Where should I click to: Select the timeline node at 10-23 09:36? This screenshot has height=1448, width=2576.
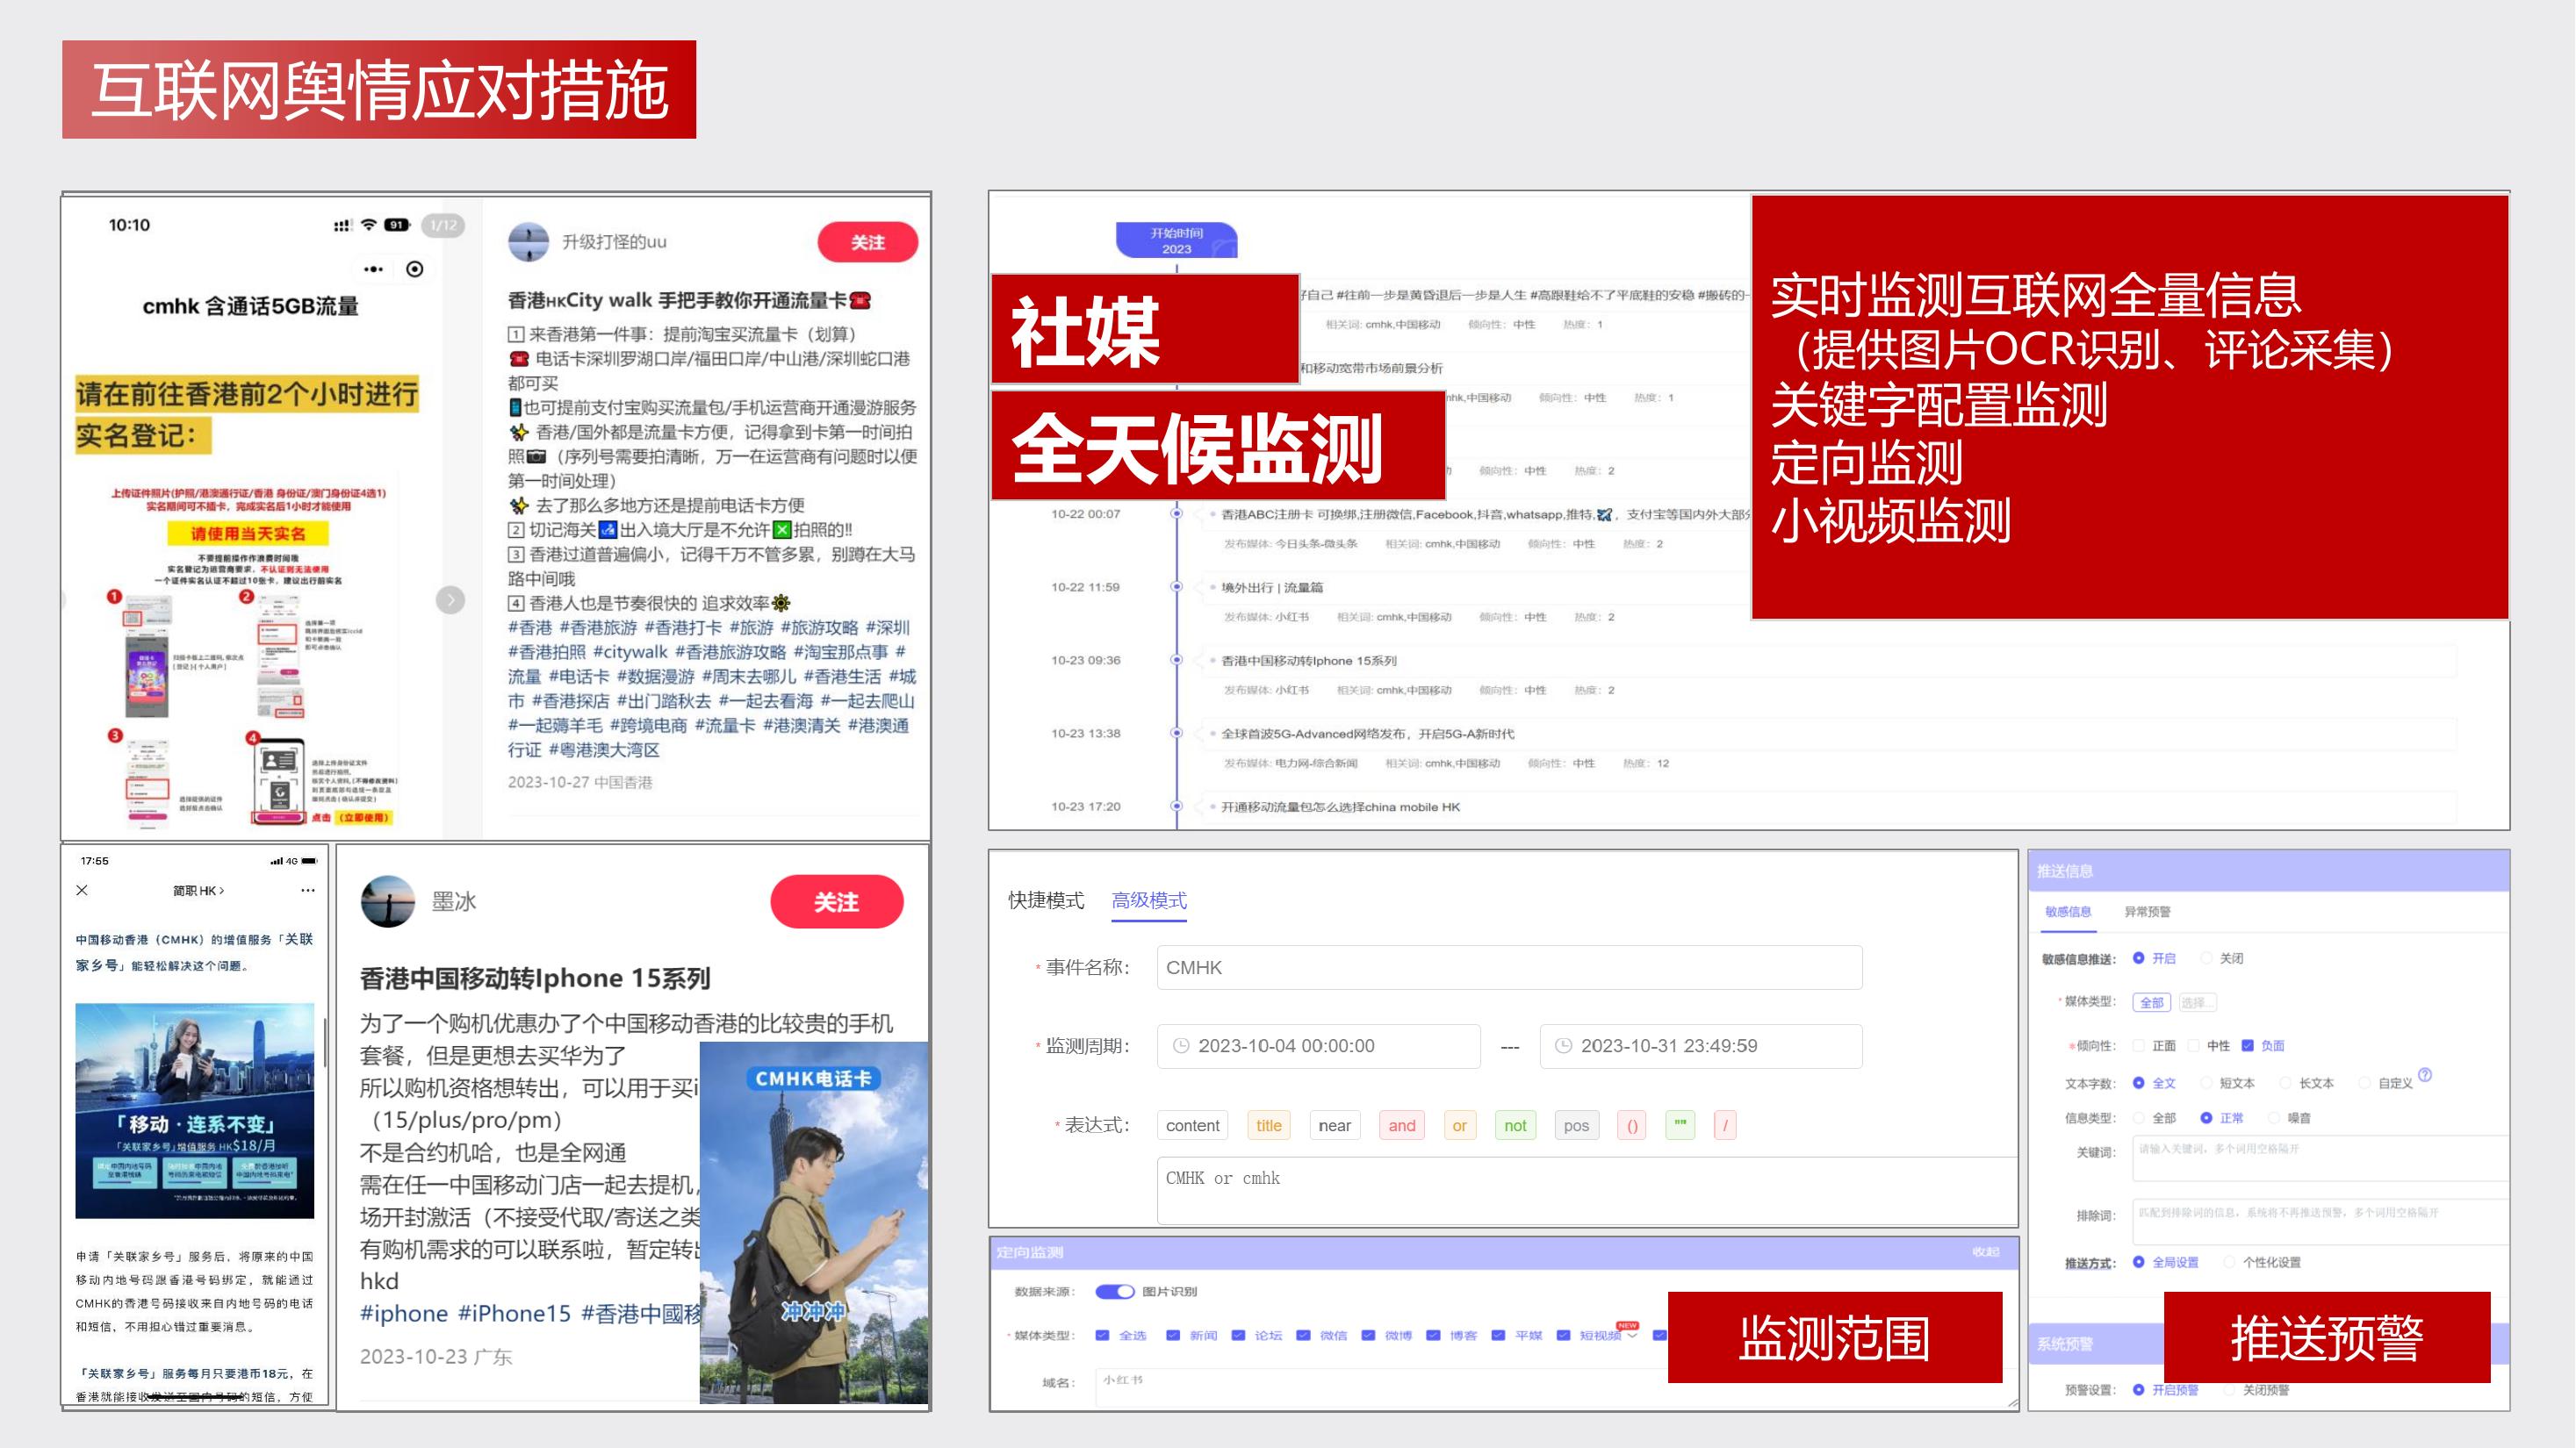pos(1176,660)
